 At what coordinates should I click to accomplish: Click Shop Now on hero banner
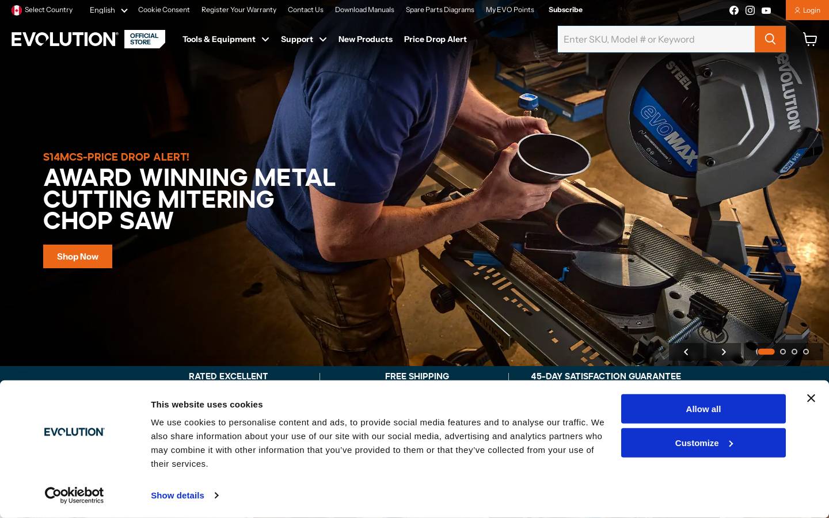coord(78,256)
